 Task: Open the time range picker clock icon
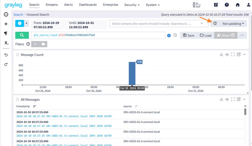pos(20,24)
